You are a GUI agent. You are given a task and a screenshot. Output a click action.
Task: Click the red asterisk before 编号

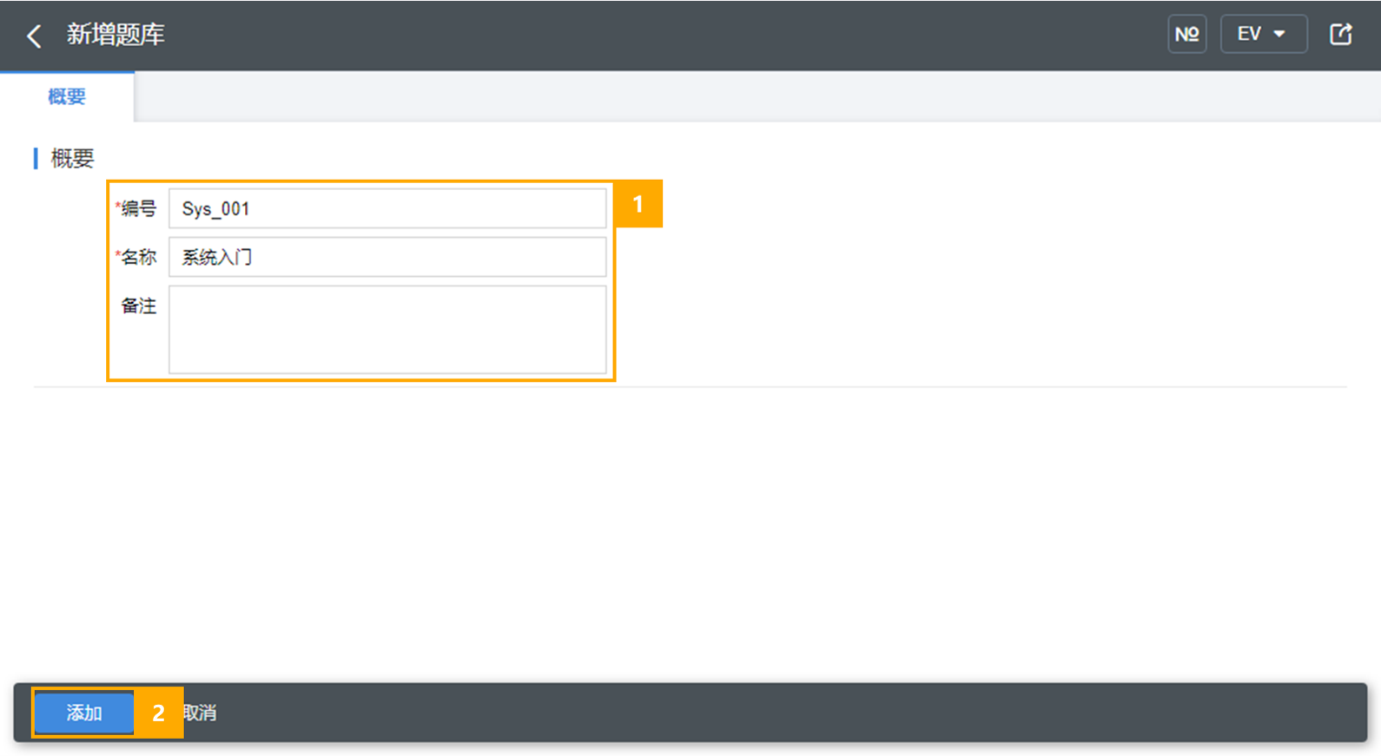click(x=117, y=206)
